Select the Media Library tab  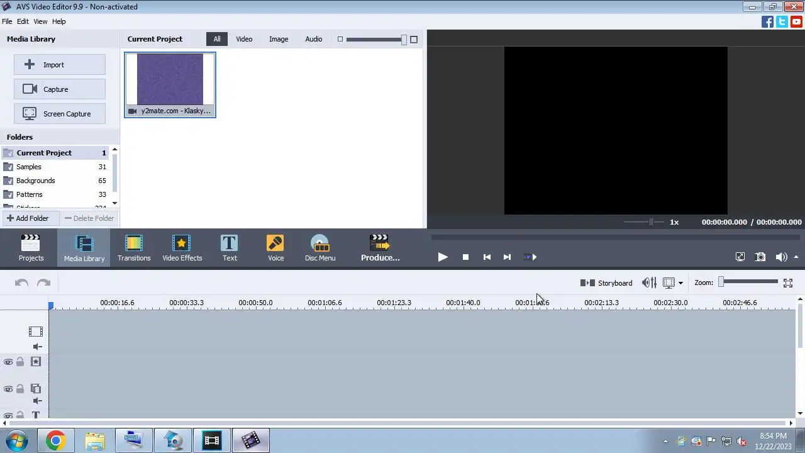coord(84,247)
